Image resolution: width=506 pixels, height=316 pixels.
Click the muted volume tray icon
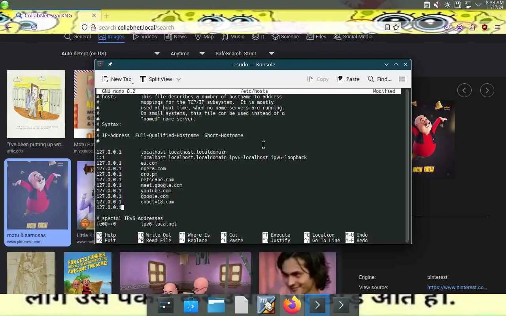tap(437, 5)
